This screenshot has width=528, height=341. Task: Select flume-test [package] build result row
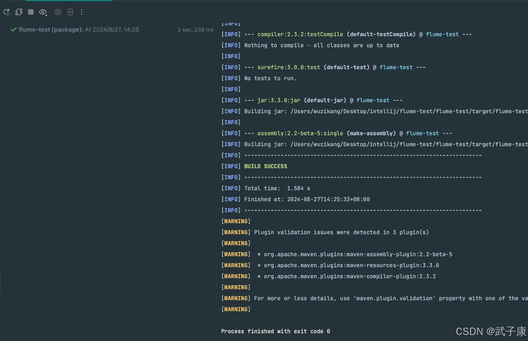tap(112, 30)
